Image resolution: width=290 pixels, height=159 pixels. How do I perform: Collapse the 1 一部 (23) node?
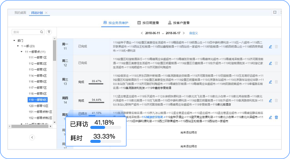coord(18,46)
